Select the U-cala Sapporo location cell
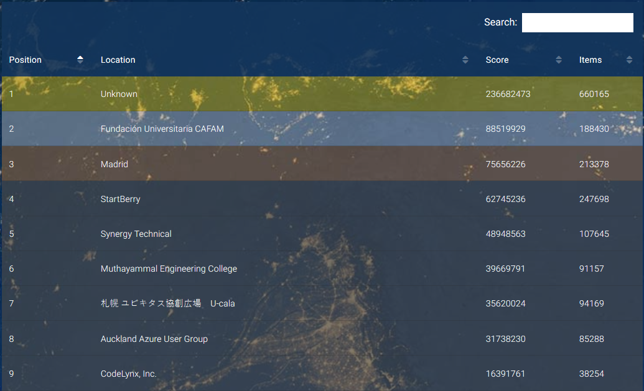The width and height of the screenshot is (644, 391). tap(167, 303)
